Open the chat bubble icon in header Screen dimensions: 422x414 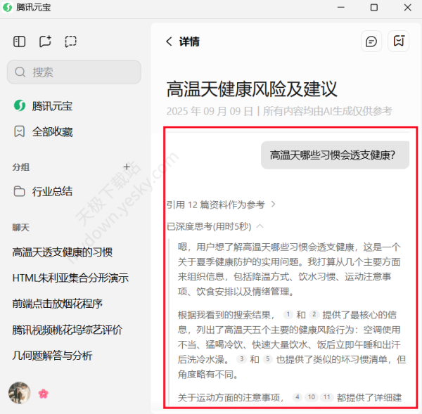click(371, 41)
